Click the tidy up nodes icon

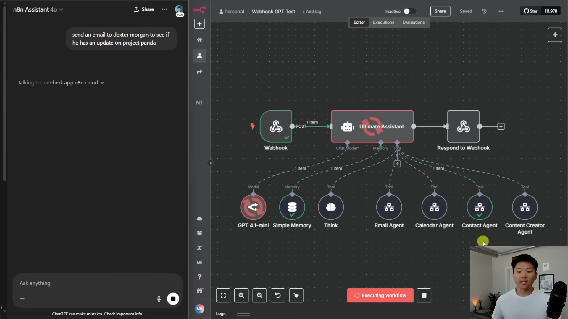(296, 295)
